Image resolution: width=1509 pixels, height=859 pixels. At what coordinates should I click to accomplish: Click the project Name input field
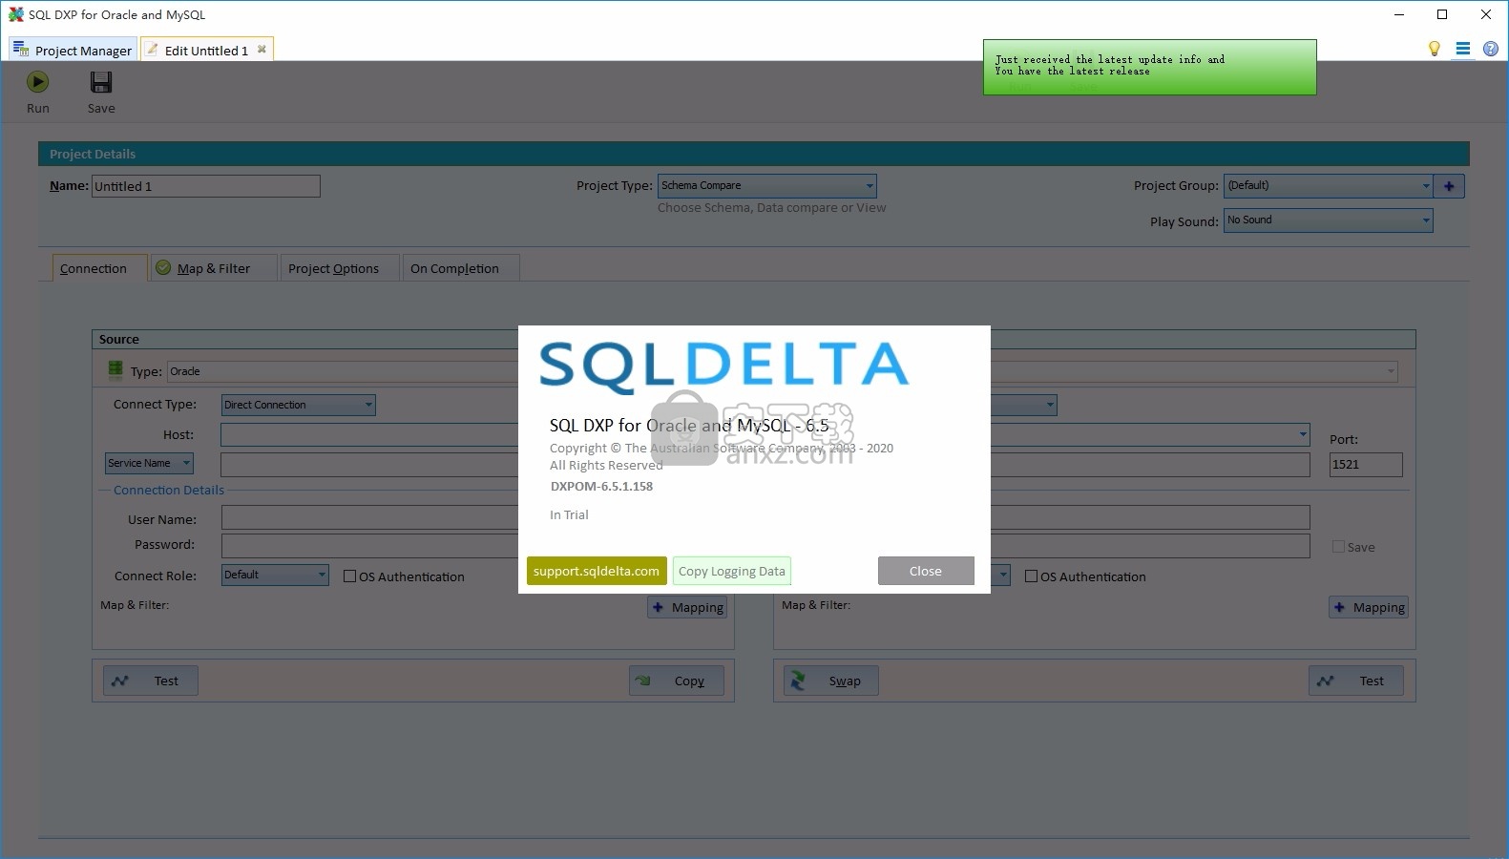206,186
